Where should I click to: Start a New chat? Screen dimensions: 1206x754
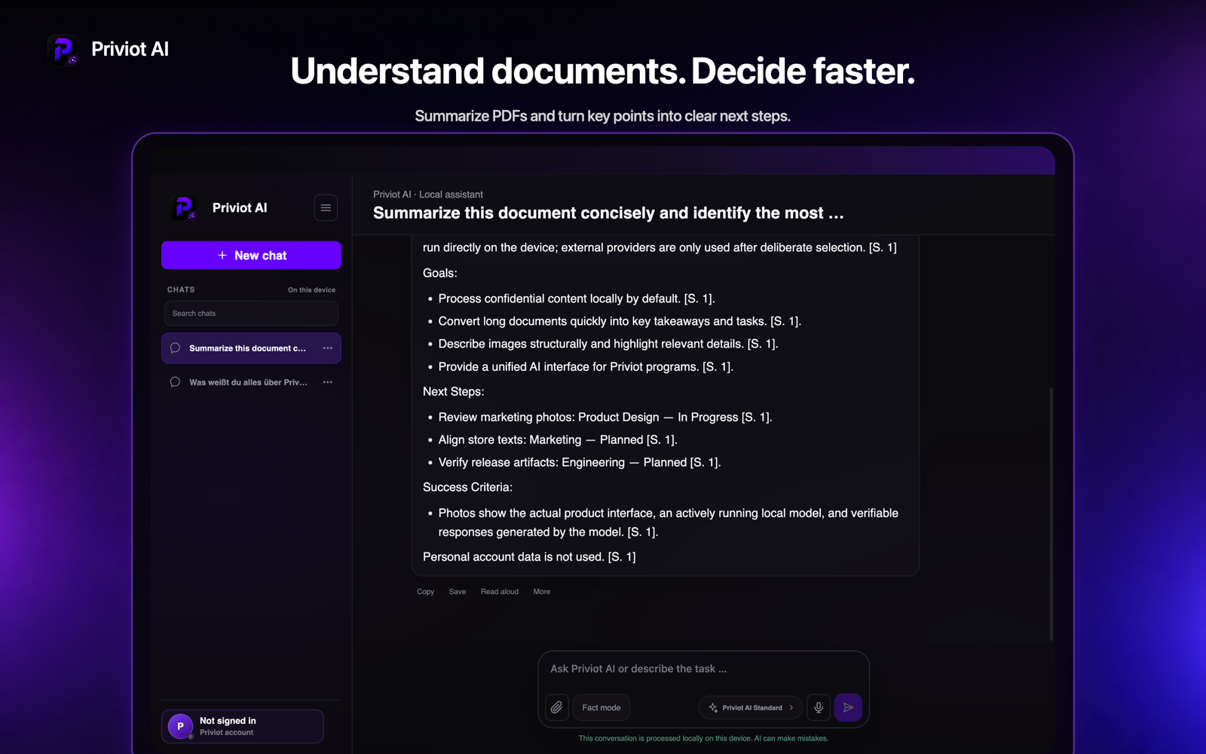click(251, 256)
